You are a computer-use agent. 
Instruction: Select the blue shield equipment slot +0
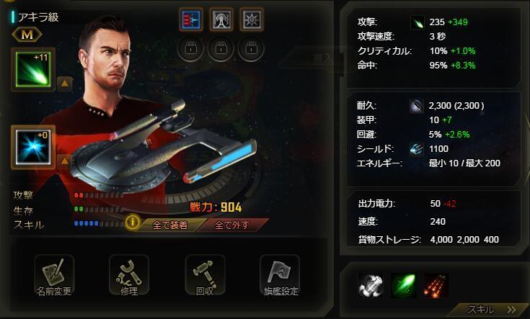(x=32, y=147)
